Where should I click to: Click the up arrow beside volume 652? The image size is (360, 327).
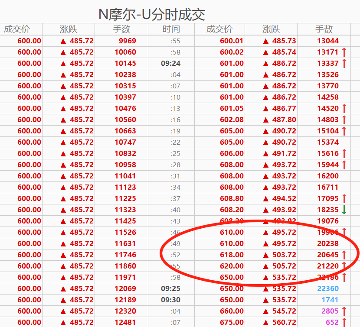pos(344,322)
